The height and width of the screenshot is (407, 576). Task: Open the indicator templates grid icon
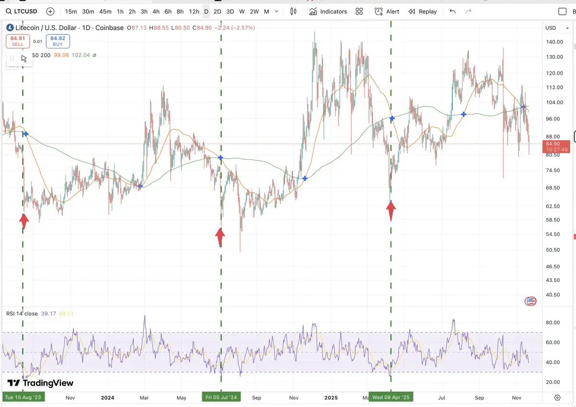point(359,12)
